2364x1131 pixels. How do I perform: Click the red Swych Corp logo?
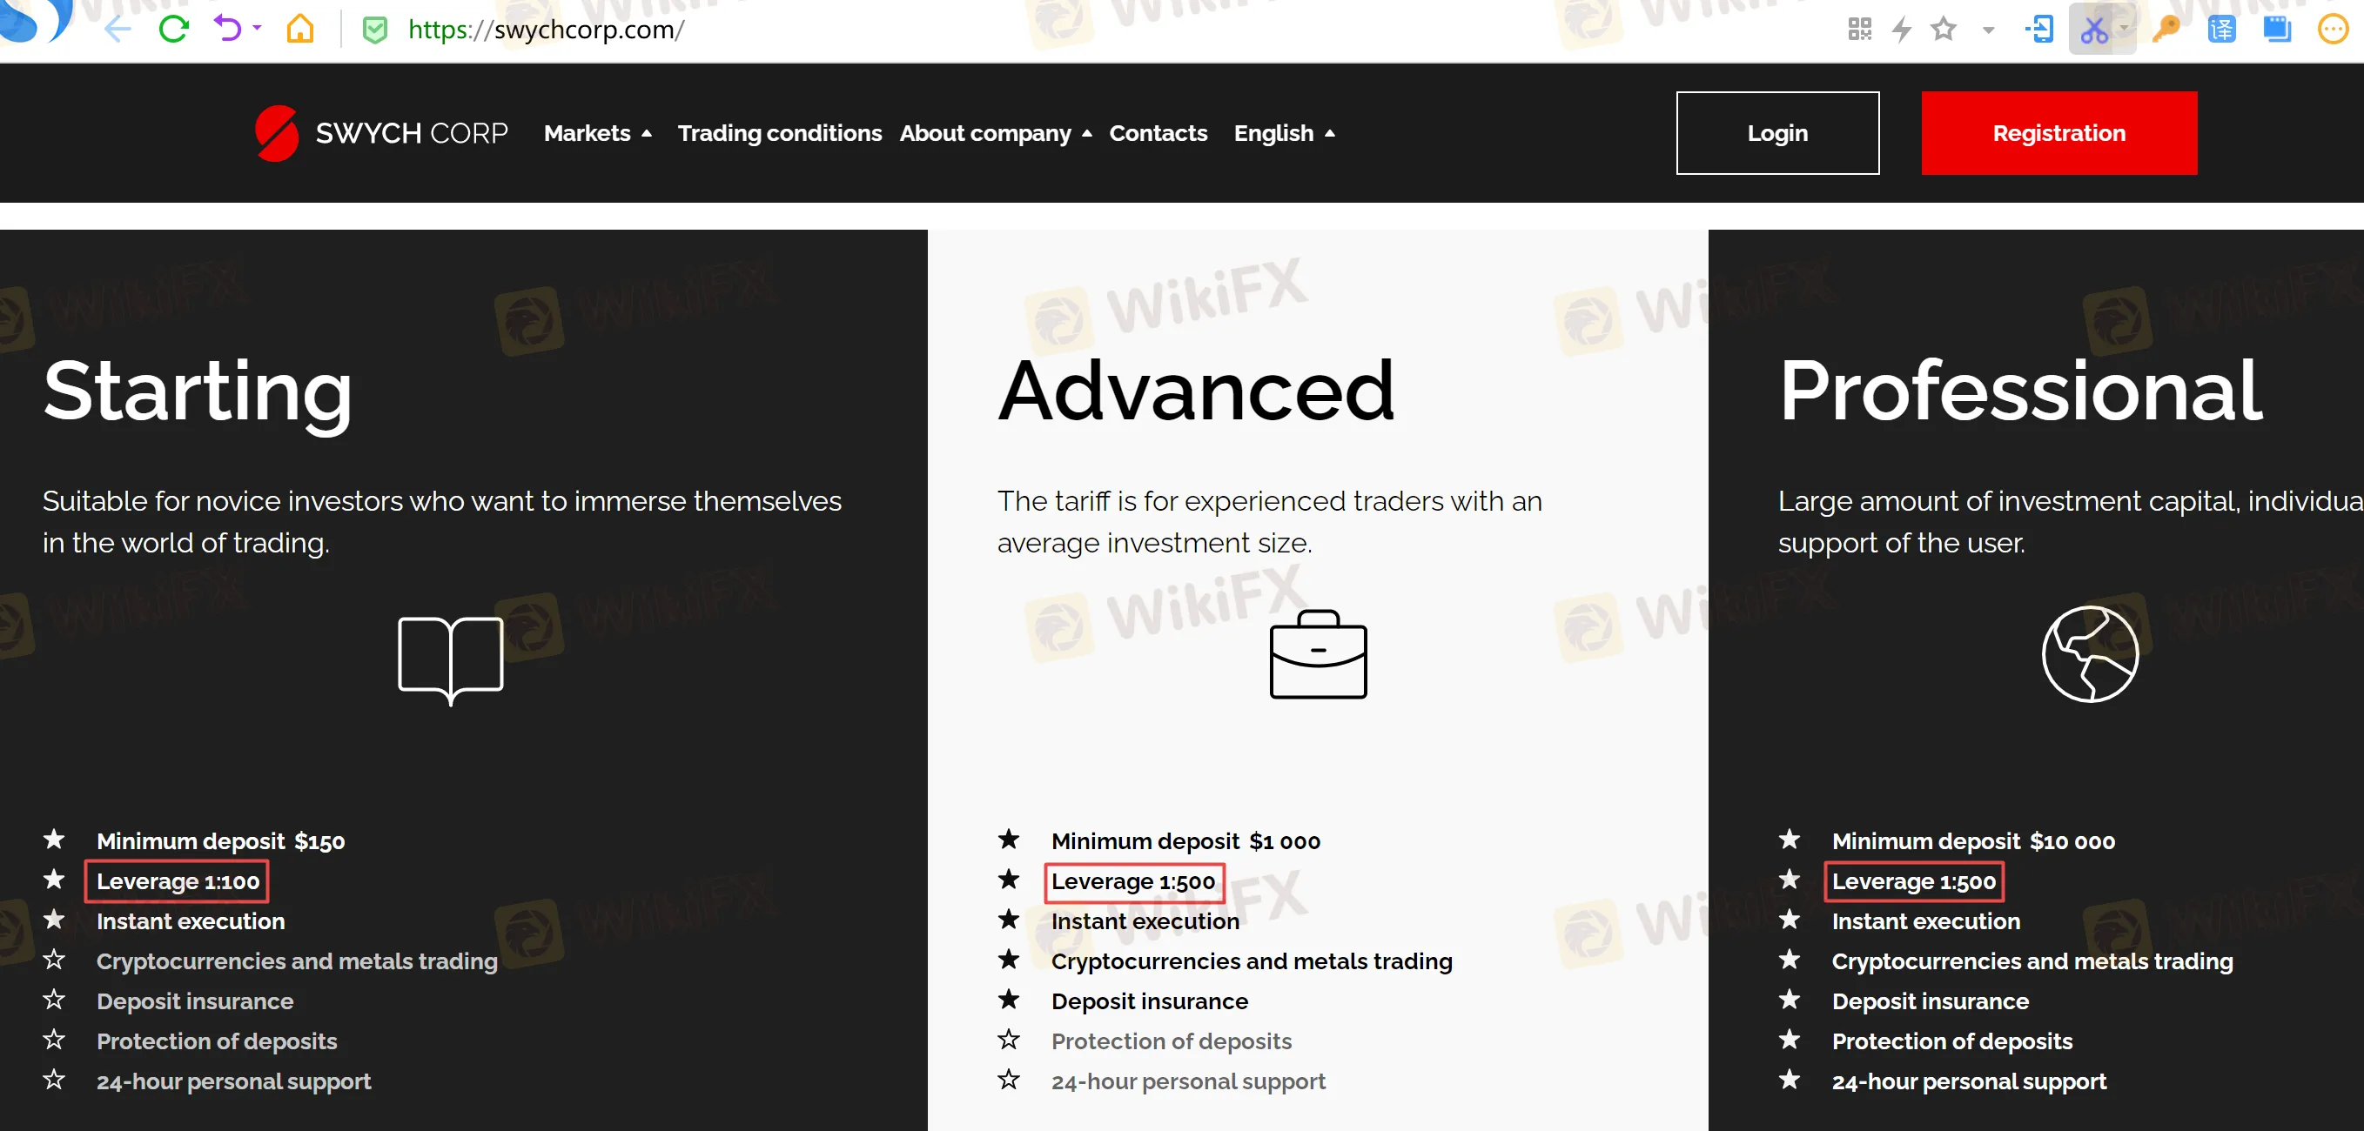(276, 133)
